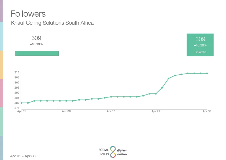Image resolution: width=226 pixels, height=160 pixels.
Task: Click the Apr 01 data point
Action: pos(21,103)
